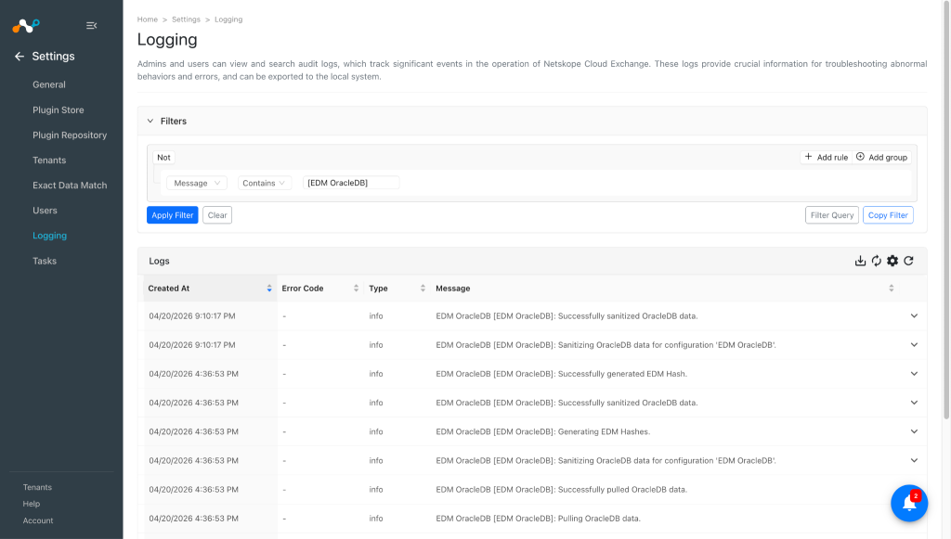Collapse the Filters section chevron
Image resolution: width=951 pixels, height=539 pixels.
pyautogui.click(x=150, y=122)
